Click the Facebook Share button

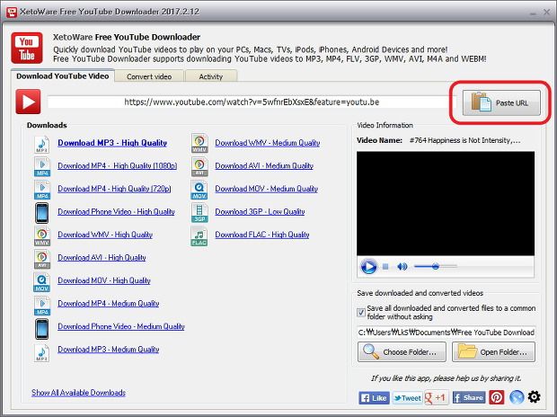(469, 397)
